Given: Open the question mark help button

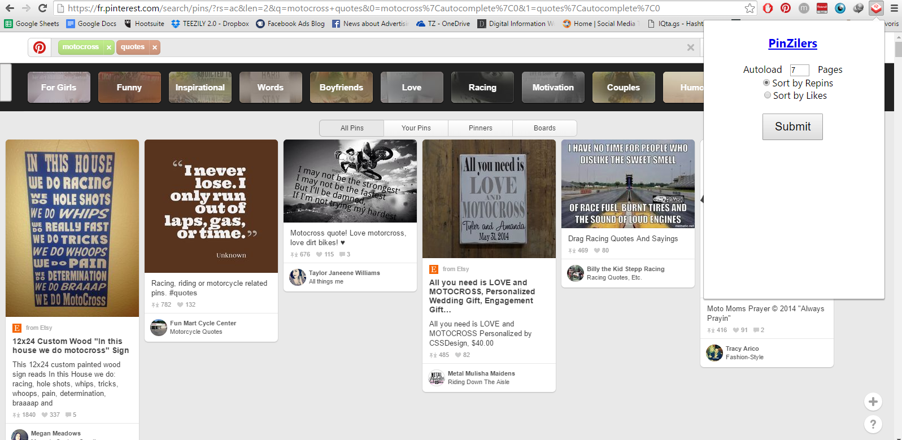Looking at the screenshot, I should (x=873, y=424).
